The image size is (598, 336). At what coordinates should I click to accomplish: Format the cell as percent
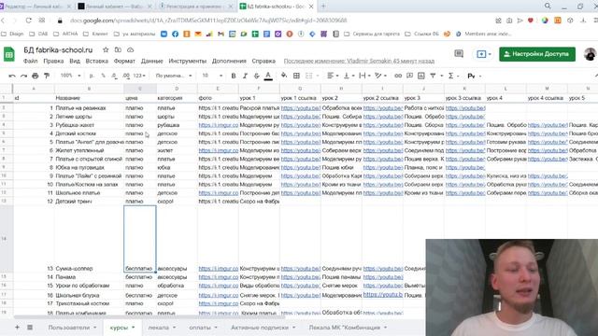[x=103, y=76]
